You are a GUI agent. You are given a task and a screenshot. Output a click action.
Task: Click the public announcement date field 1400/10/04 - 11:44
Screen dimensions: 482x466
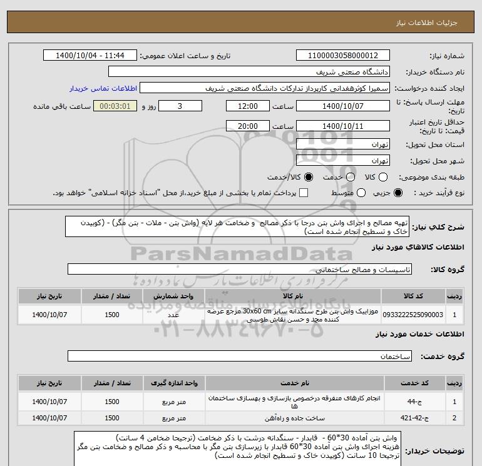click(90, 55)
